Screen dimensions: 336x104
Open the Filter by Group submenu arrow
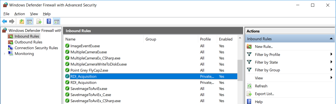coord(332,70)
